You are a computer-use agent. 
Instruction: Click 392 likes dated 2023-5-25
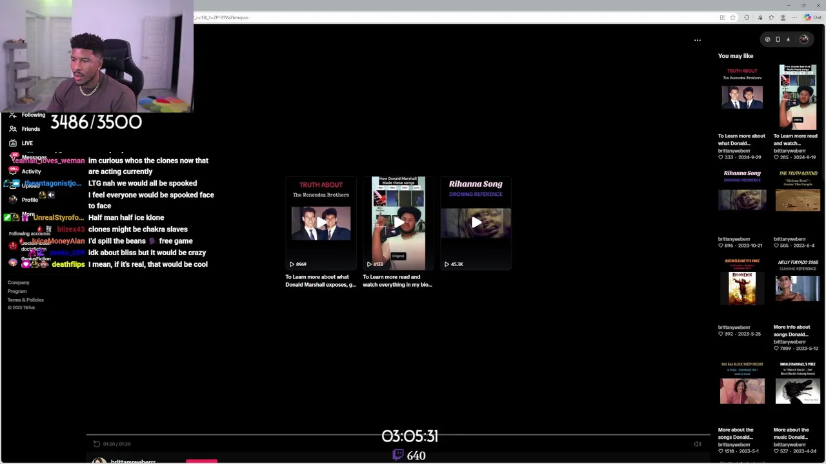click(740, 334)
